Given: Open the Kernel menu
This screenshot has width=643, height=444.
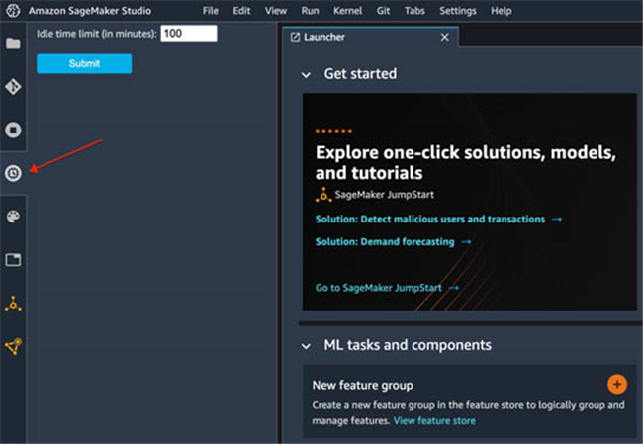Looking at the screenshot, I should point(347,11).
